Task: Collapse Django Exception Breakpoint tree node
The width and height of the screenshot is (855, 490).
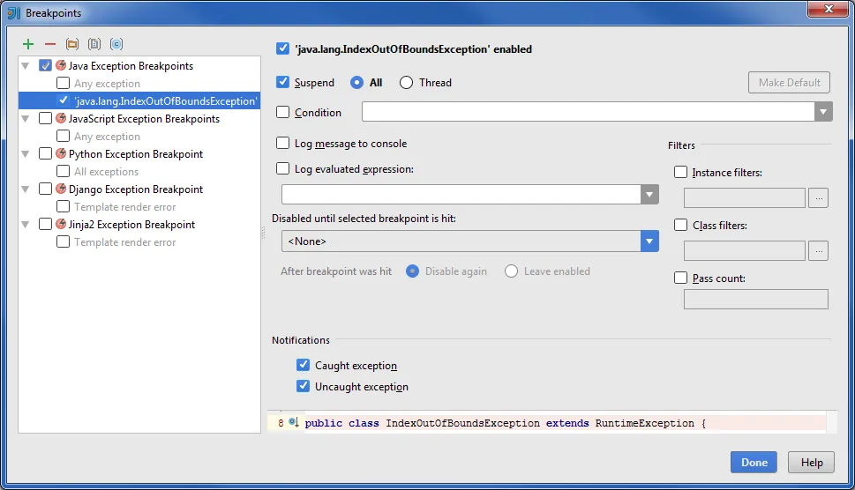Action: click(25, 189)
